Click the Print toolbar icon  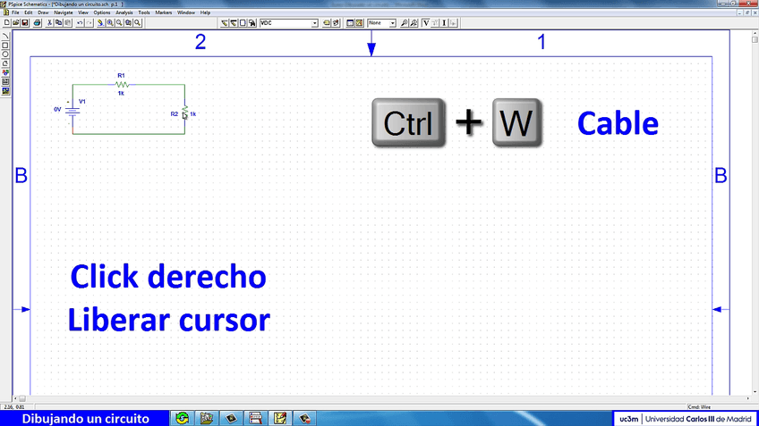pos(38,22)
